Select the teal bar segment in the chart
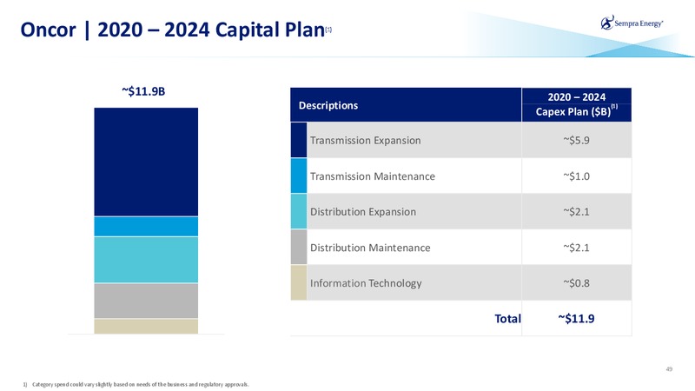The width and height of the screenshot is (695, 391). click(146, 260)
